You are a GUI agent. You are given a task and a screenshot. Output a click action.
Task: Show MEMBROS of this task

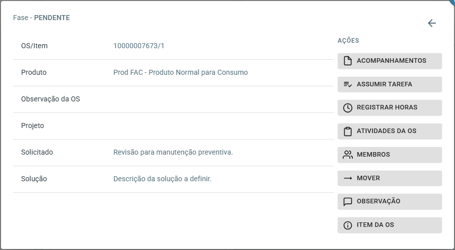click(390, 155)
